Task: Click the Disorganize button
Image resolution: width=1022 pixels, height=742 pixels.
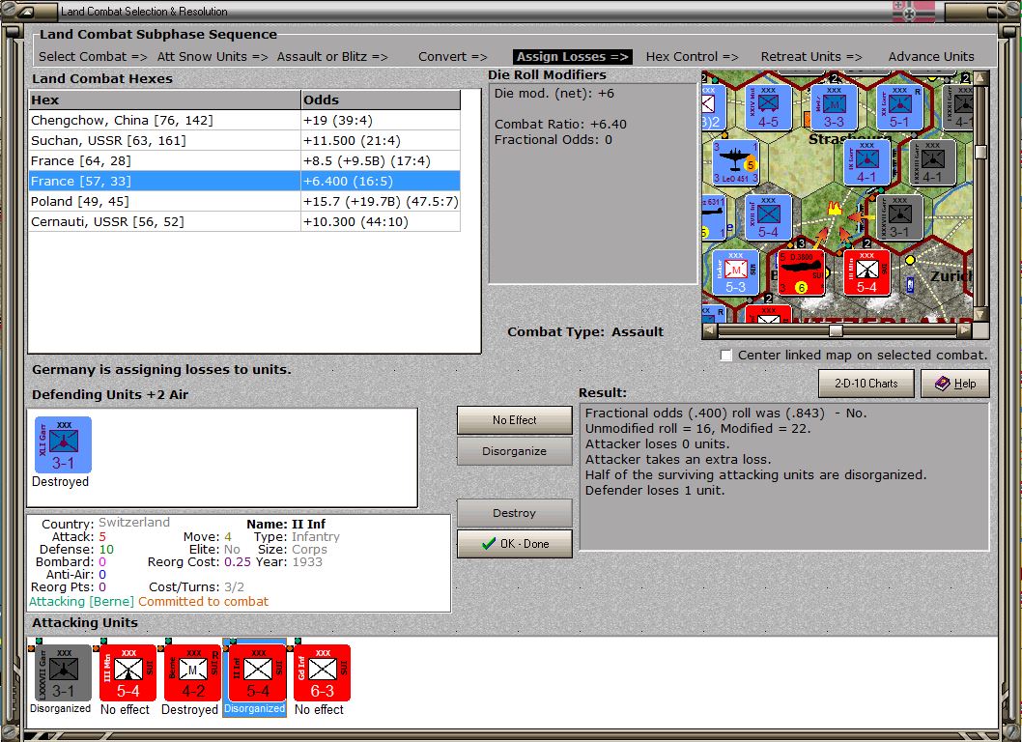Action: click(x=514, y=451)
